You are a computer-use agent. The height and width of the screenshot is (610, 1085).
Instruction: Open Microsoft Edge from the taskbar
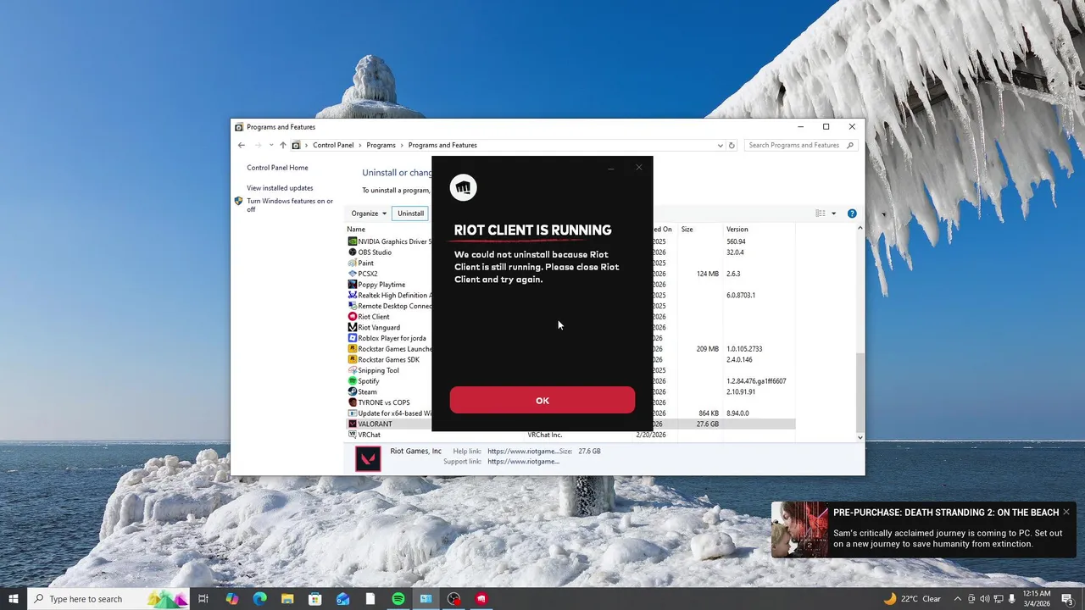[x=259, y=599]
